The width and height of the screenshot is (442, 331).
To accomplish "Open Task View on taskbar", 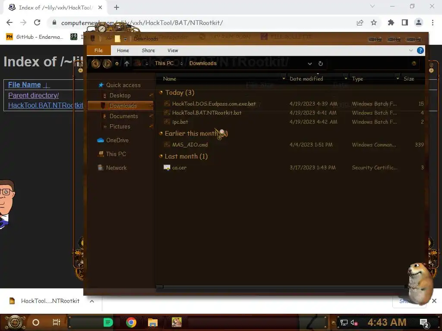I will click(x=57, y=322).
